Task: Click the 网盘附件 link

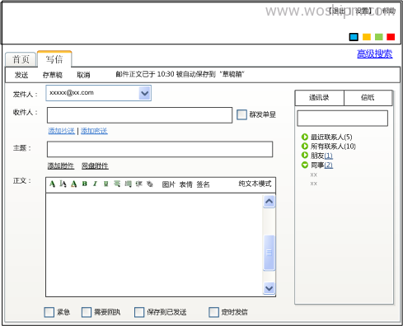Action: pos(95,165)
